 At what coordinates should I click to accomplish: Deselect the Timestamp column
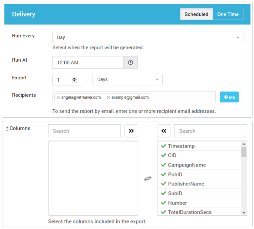[199, 146]
